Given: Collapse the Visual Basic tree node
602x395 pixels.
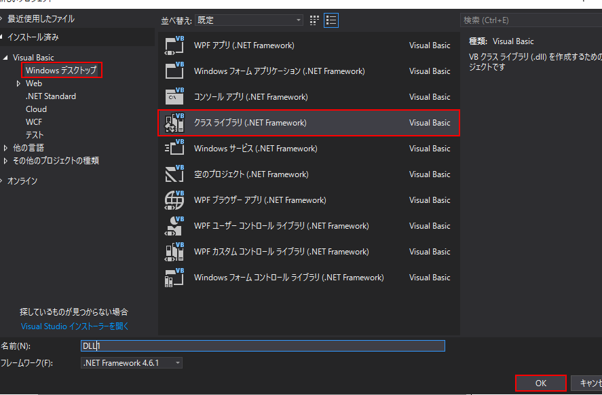Looking at the screenshot, I should pos(5,58).
